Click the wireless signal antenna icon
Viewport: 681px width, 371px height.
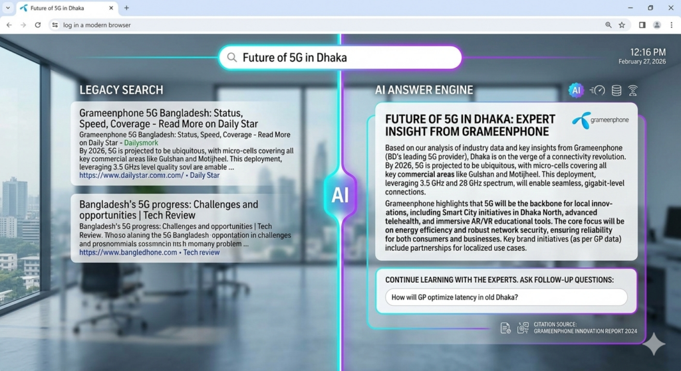tap(633, 90)
